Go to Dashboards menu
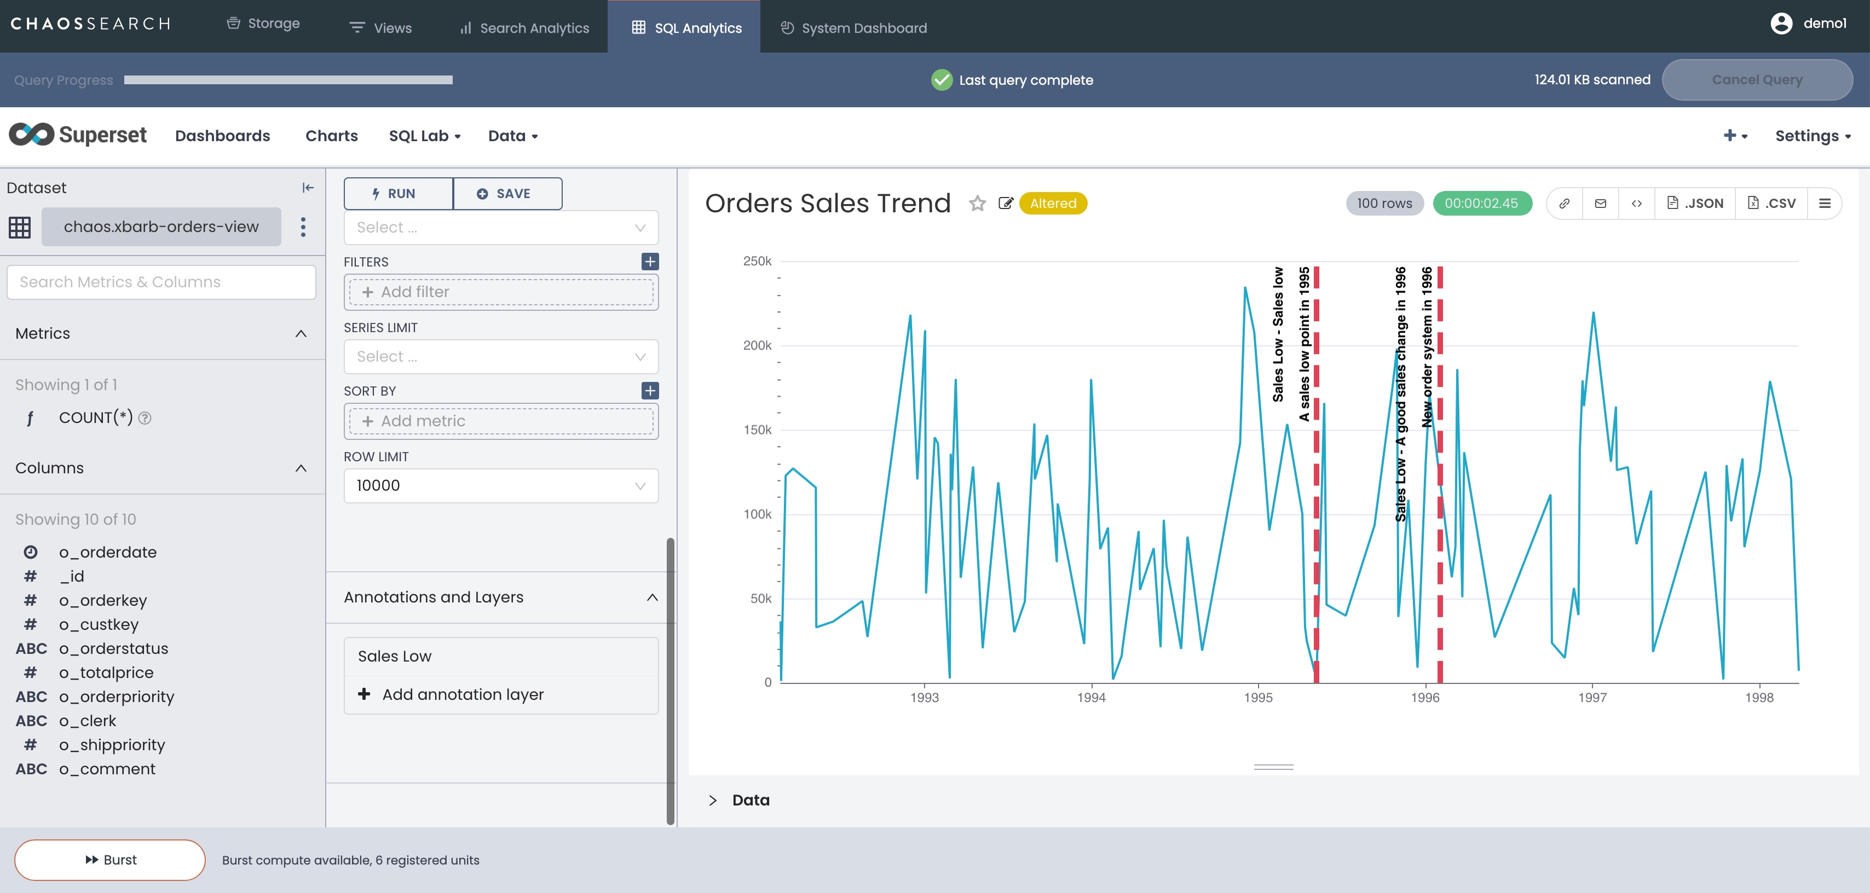 (222, 136)
